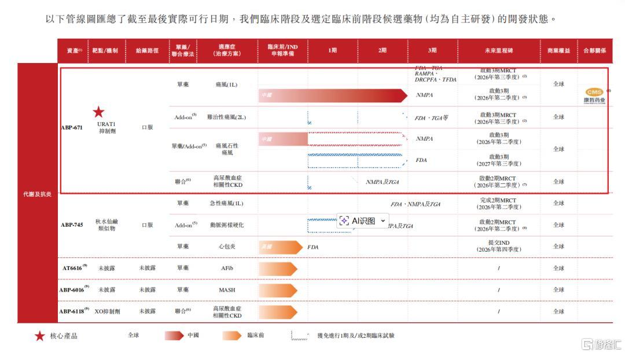Click the long red 中國 bar in 痛風(1L) row

[x=333, y=95]
